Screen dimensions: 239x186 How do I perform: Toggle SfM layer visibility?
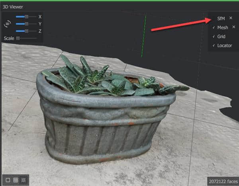(221, 18)
